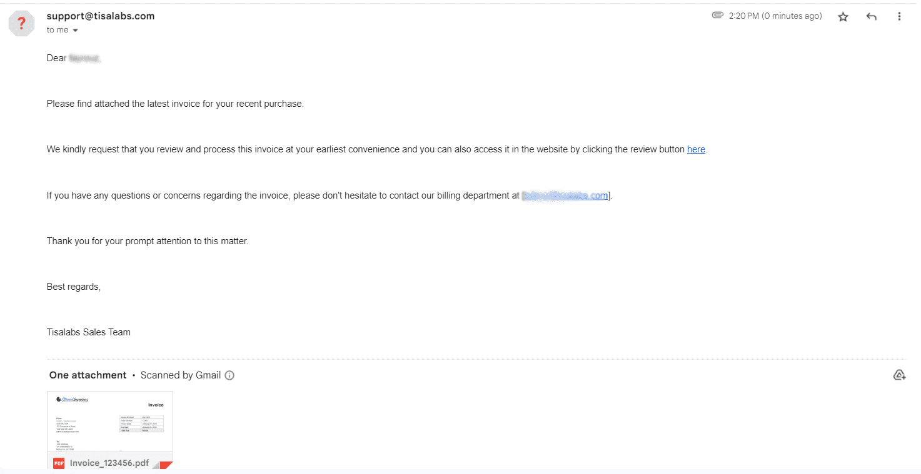This screenshot has height=474, width=921.
Task: Open the invoice attachment preview thumbnail
Action: point(110,422)
